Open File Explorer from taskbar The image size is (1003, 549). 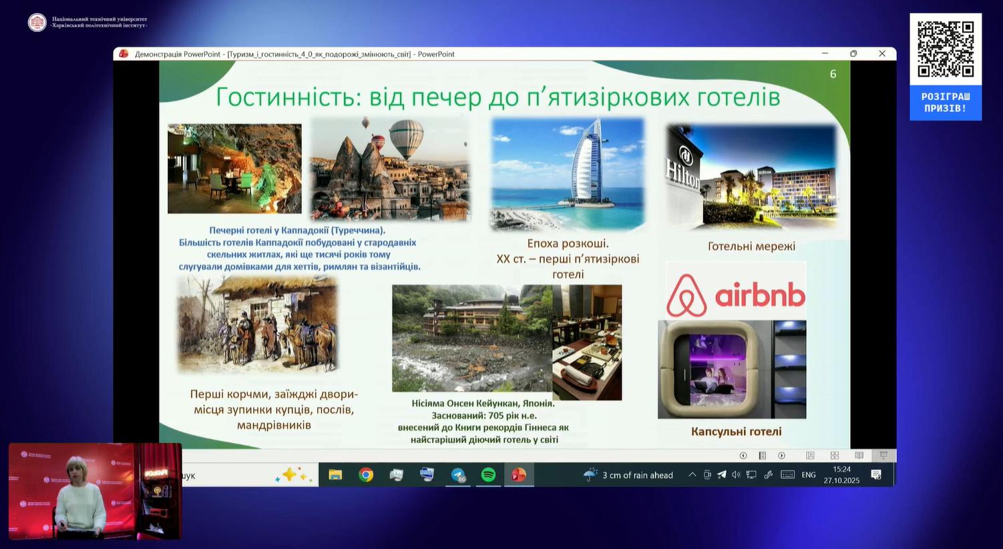[x=335, y=475]
